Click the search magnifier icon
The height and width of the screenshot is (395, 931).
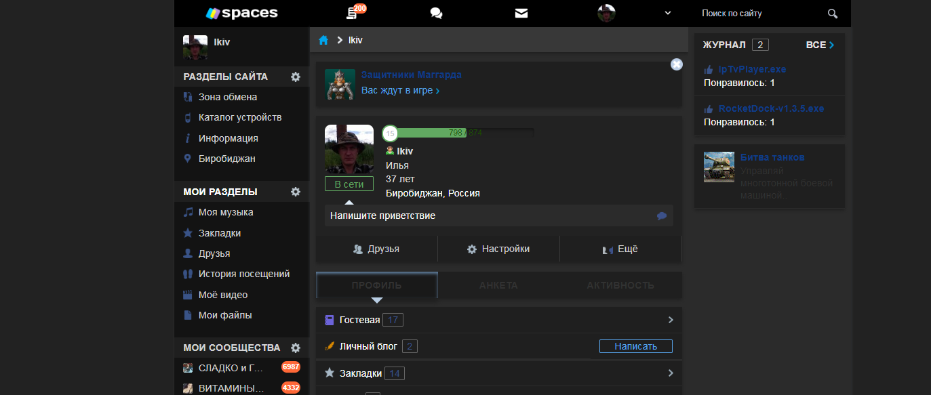click(x=833, y=13)
